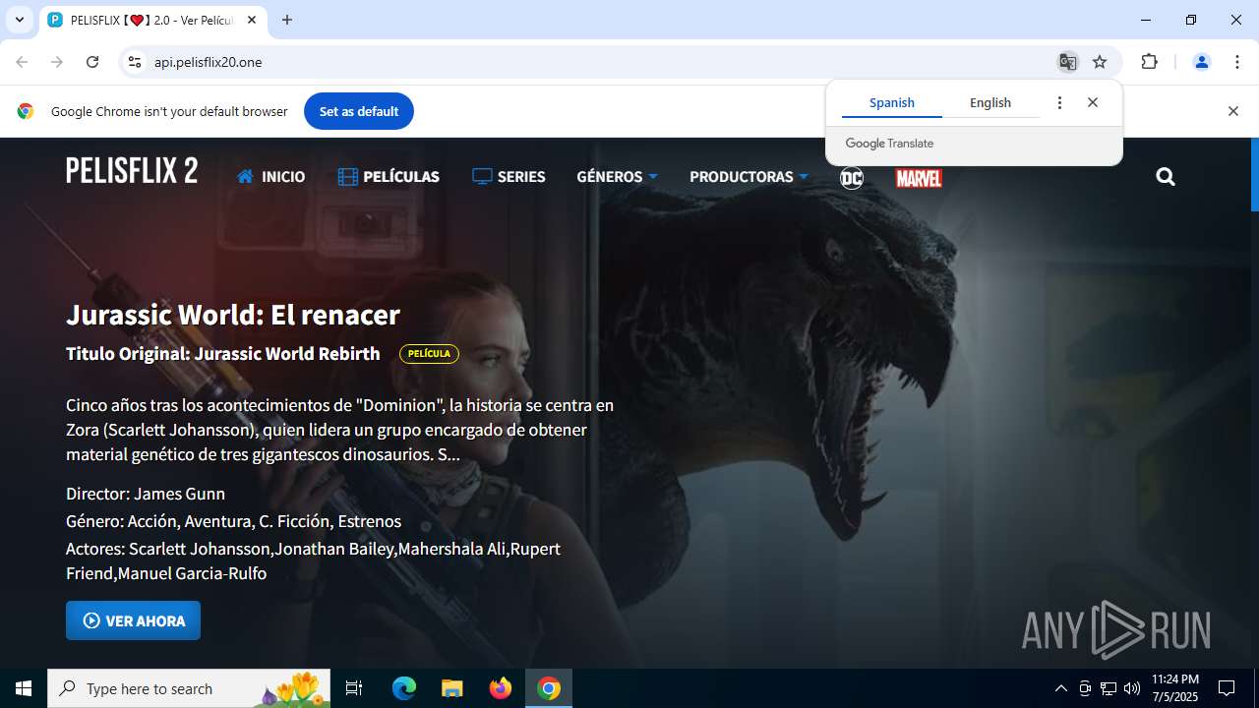Click the VER AHORA button
This screenshot has width=1259, height=708.
[133, 620]
